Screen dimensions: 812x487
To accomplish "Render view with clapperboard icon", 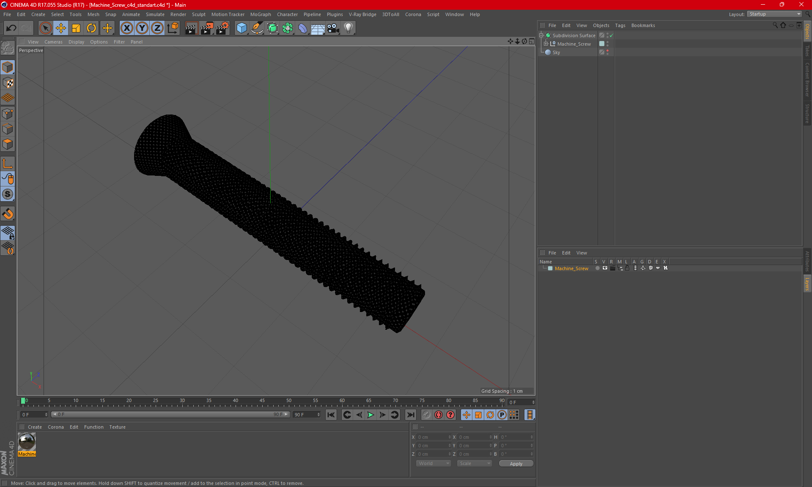I will [x=191, y=28].
